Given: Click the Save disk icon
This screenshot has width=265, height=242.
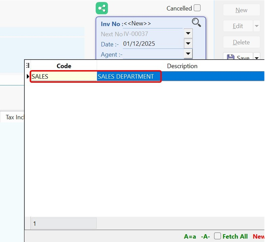Looking at the screenshot, I should coord(231,57).
